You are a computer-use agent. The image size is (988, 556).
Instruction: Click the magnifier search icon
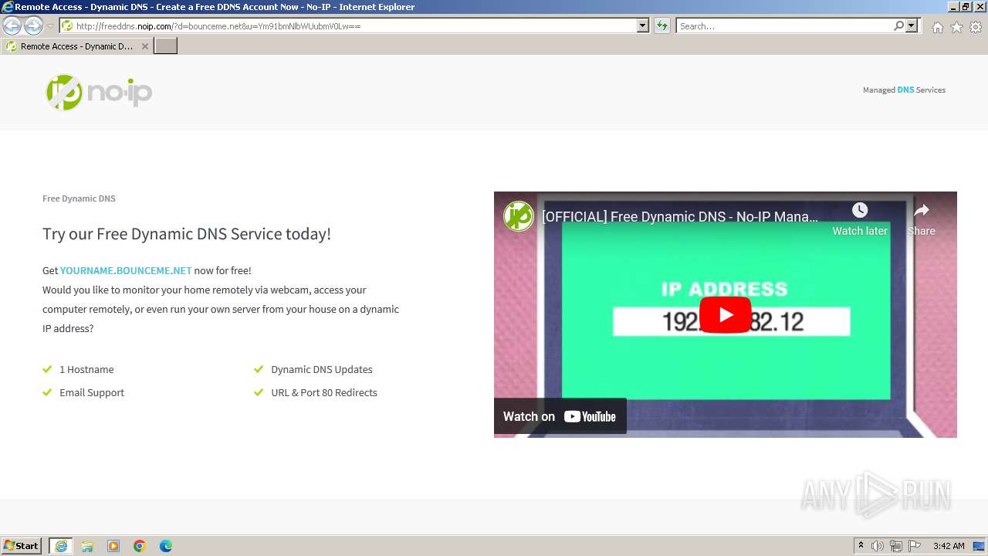tap(898, 25)
